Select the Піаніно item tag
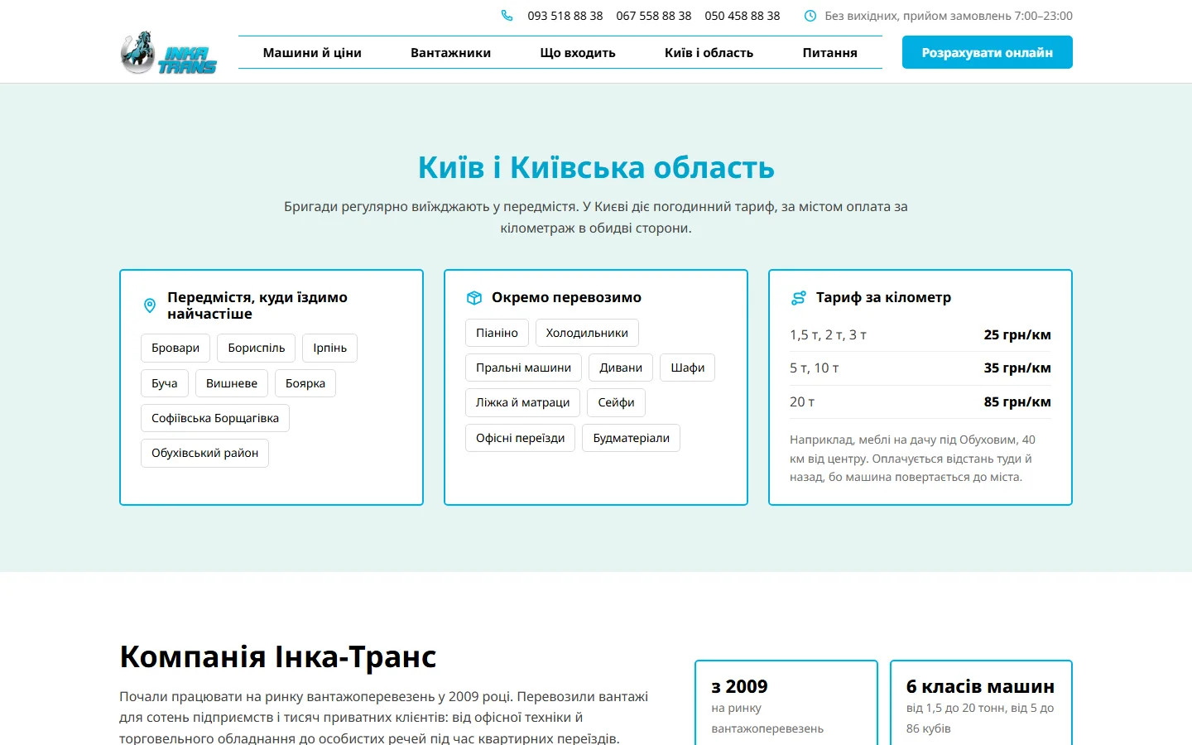The image size is (1192, 745). (497, 333)
